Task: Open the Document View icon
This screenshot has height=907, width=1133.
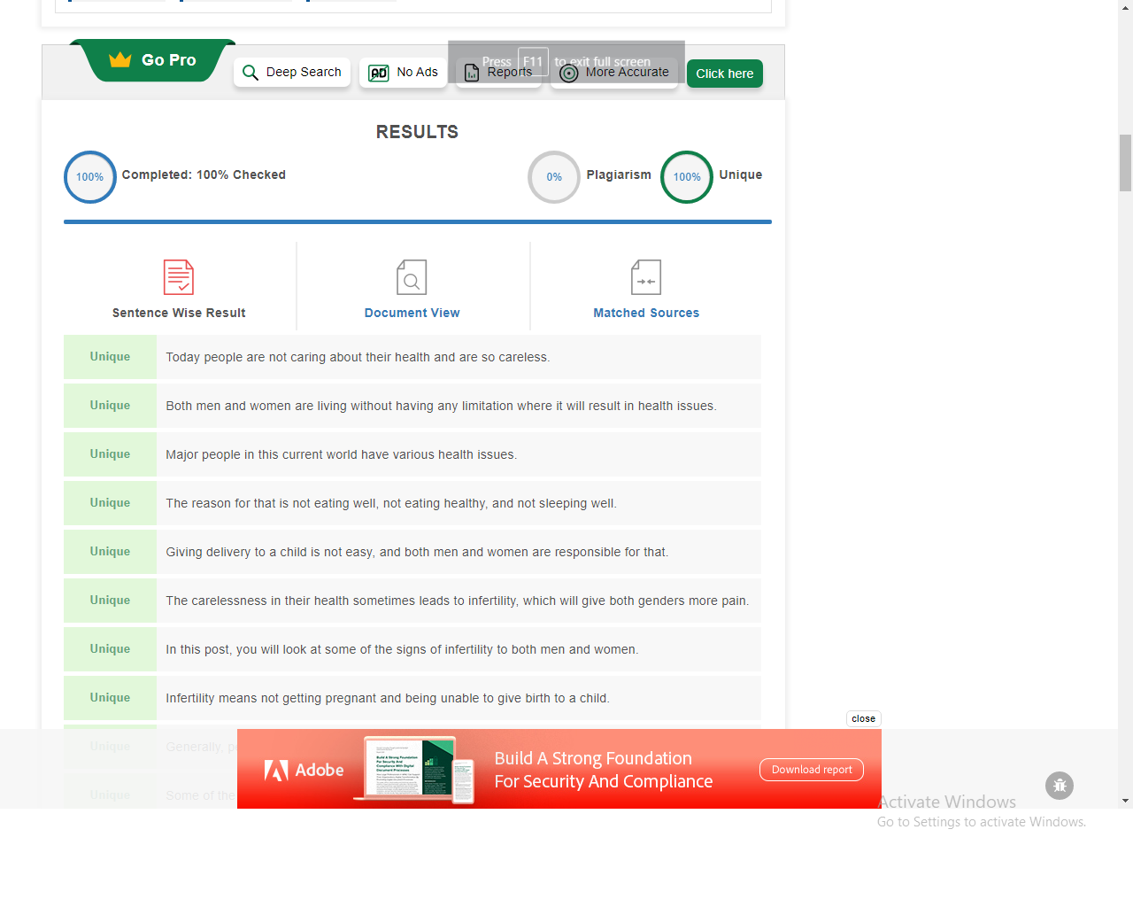Action: click(412, 277)
